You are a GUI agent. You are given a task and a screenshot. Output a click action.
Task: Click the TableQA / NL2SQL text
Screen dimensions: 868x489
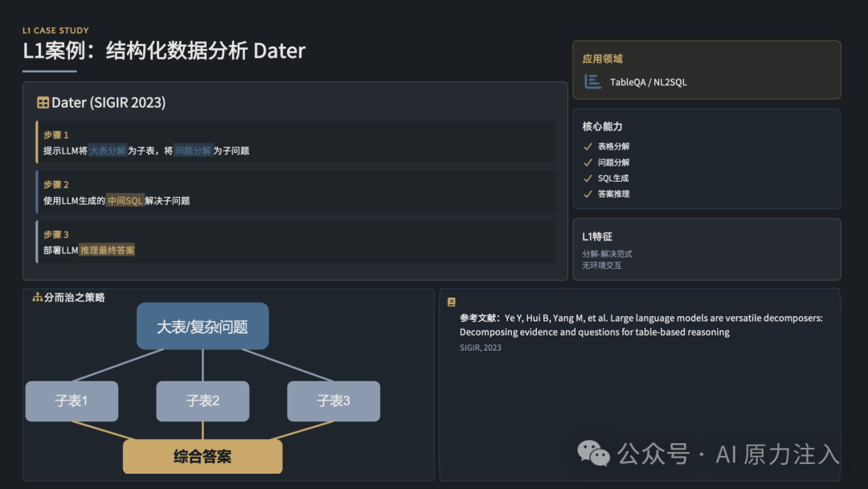[649, 82]
